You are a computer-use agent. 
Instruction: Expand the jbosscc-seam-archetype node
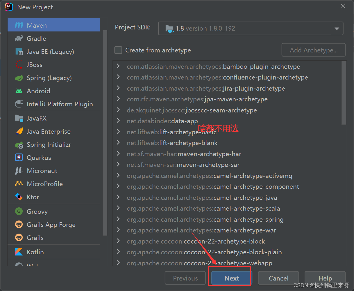[x=118, y=110]
